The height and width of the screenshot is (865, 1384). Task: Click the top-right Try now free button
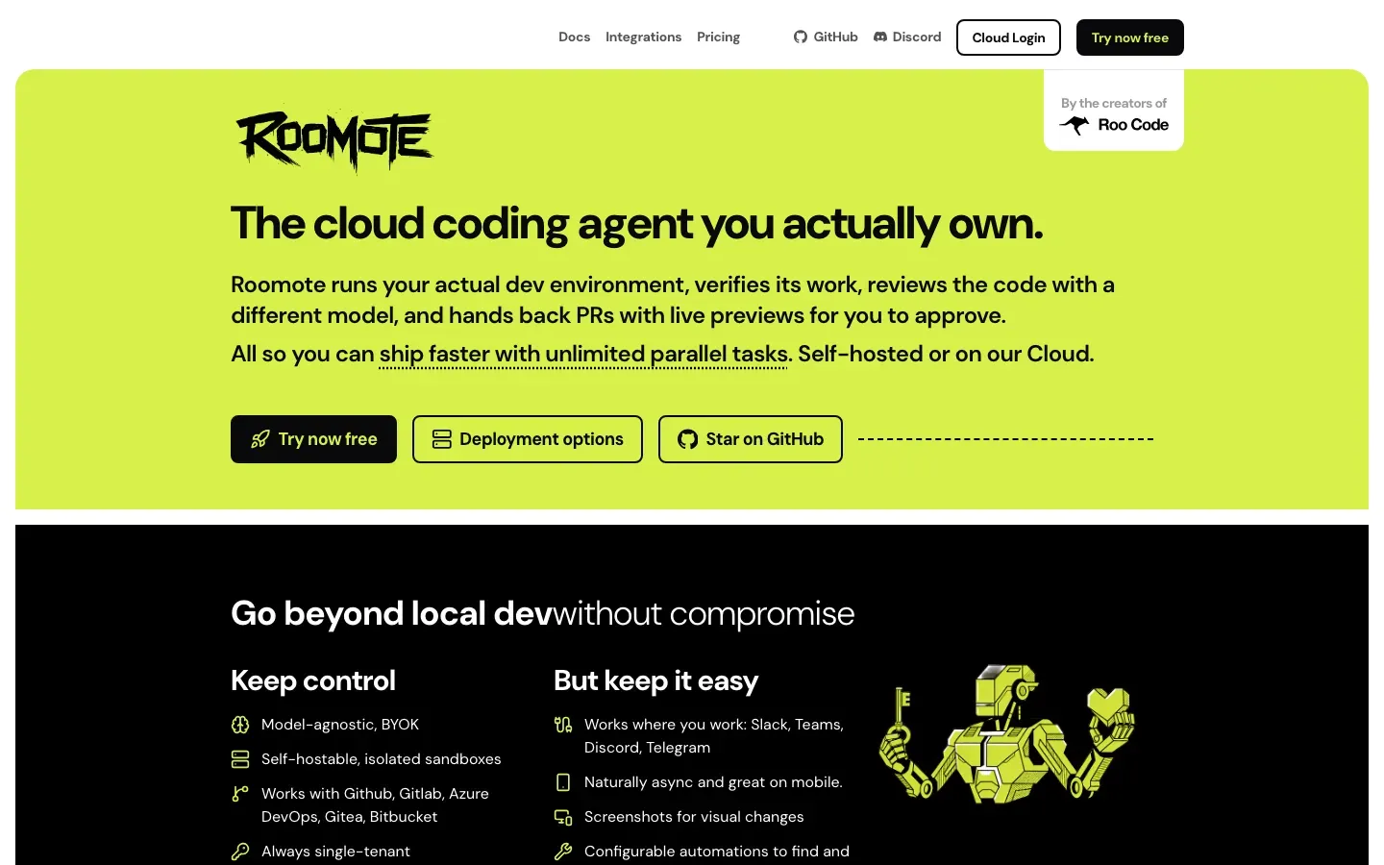(x=1129, y=37)
